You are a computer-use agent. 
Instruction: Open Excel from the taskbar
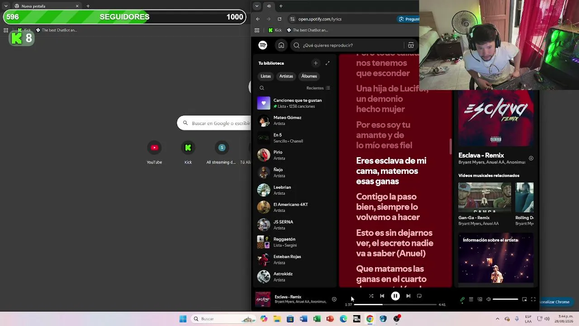click(x=317, y=319)
